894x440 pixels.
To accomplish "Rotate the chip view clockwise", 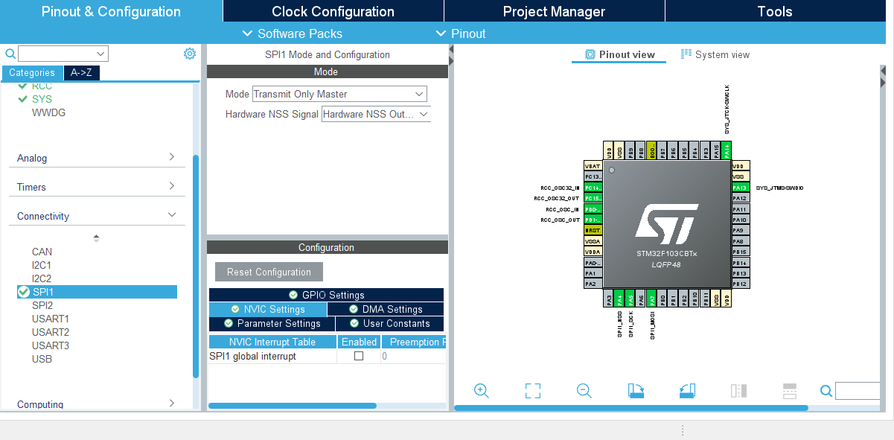I will pos(636,391).
